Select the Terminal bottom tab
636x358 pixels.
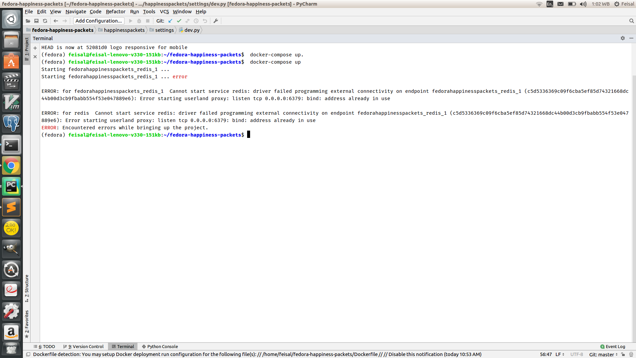point(123,347)
